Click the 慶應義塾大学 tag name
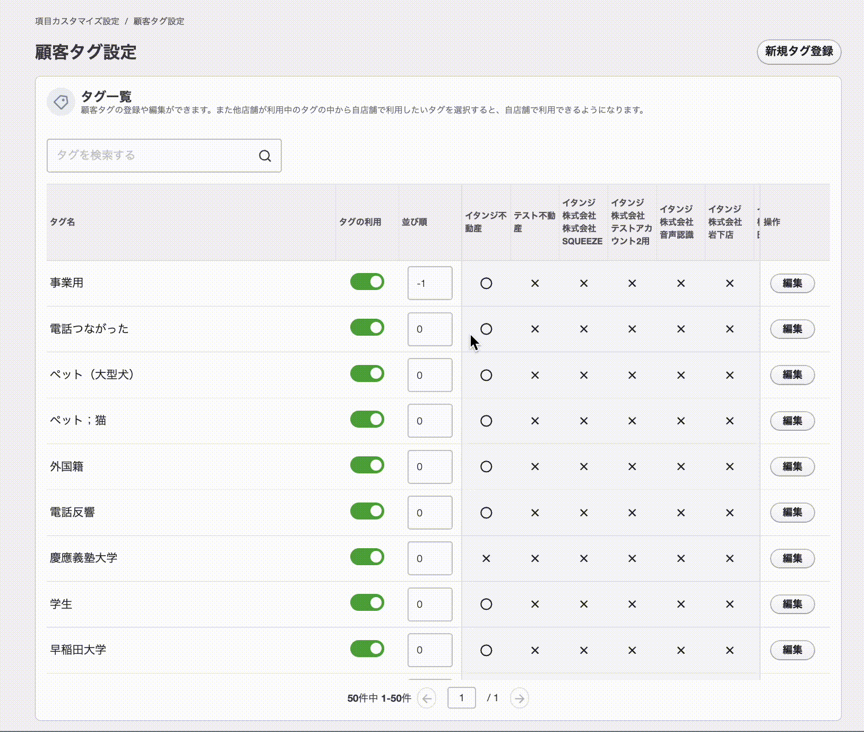 (84, 558)
